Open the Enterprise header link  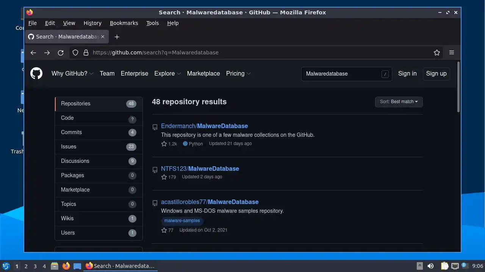(135, 74)
